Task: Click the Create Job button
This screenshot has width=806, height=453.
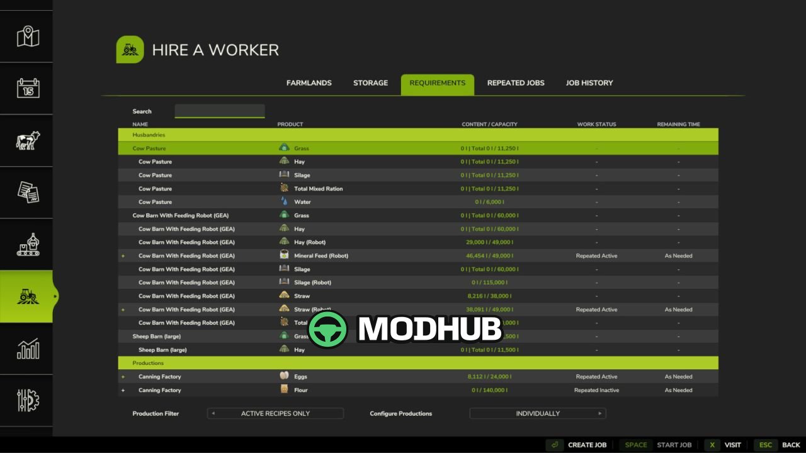Action: [x=587, y=445]
